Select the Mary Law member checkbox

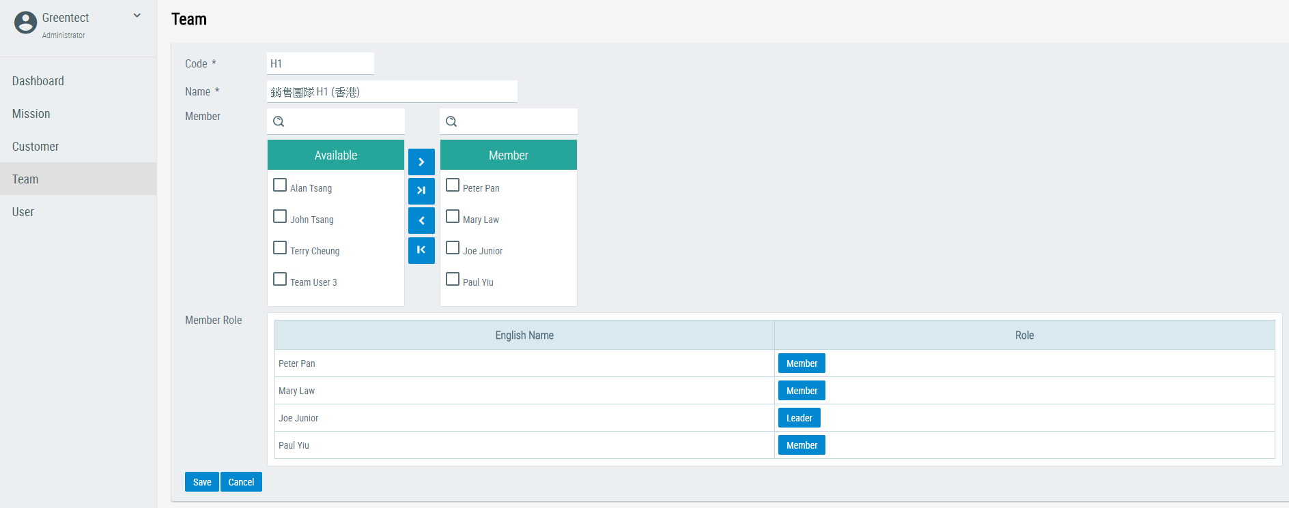[453, 217]
